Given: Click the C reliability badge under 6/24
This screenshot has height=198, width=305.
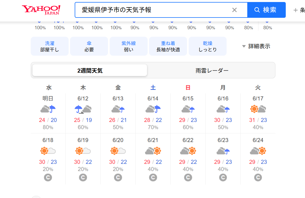Looking at the screenshot, I should pos(258,177).
